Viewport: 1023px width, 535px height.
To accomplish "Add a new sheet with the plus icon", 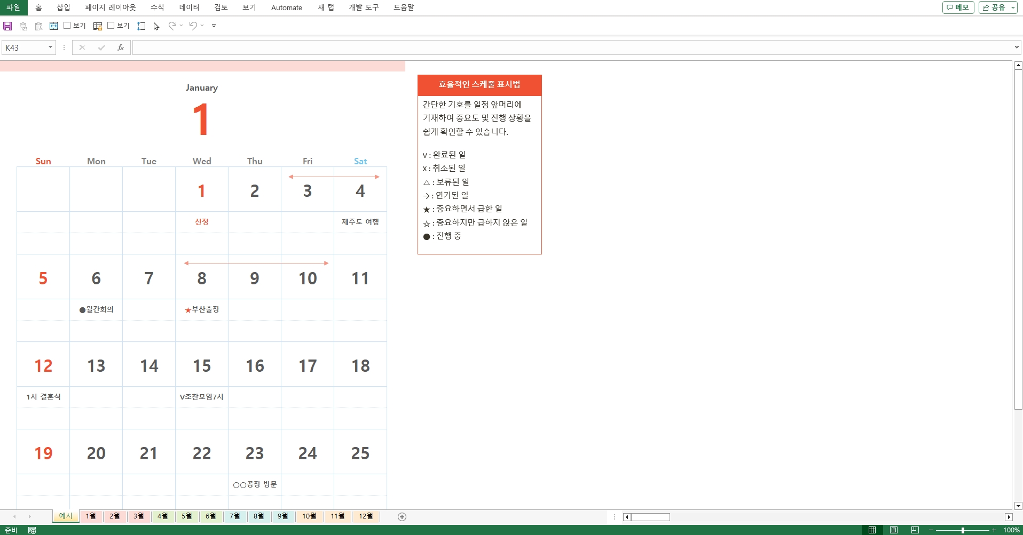I will (x=402, y=516).
